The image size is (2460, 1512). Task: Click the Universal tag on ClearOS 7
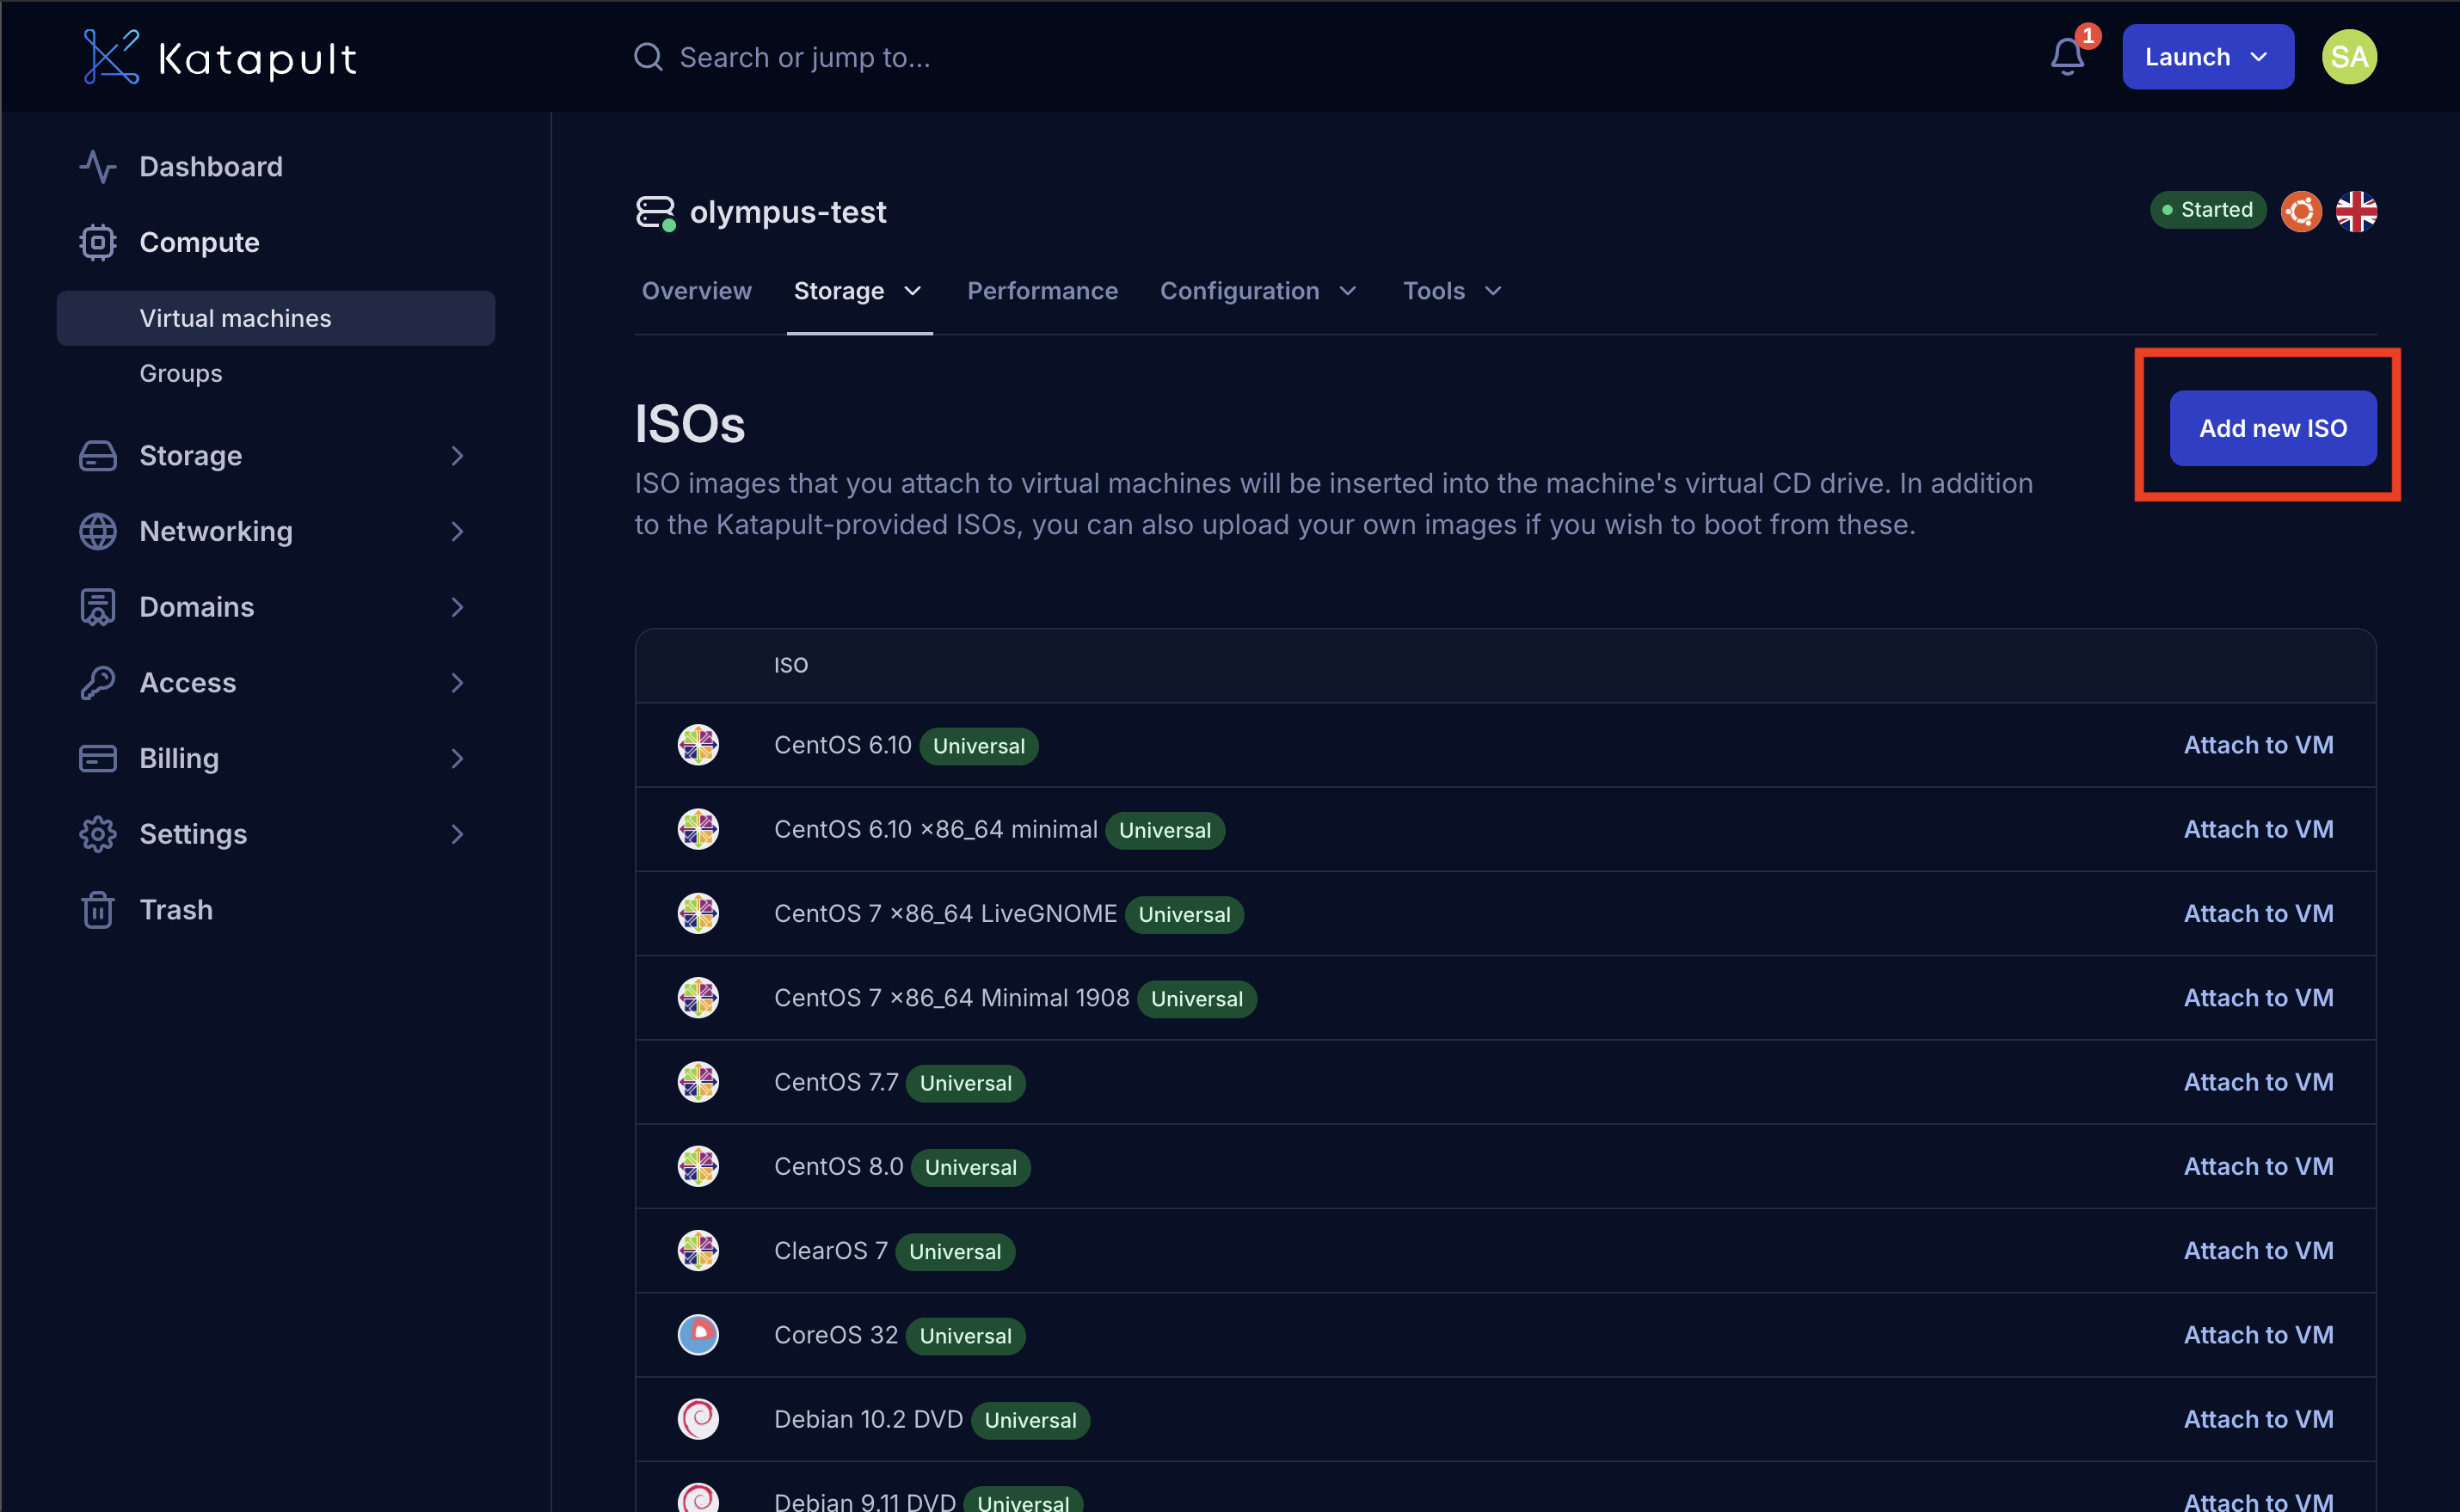[x=955, y=1251]
